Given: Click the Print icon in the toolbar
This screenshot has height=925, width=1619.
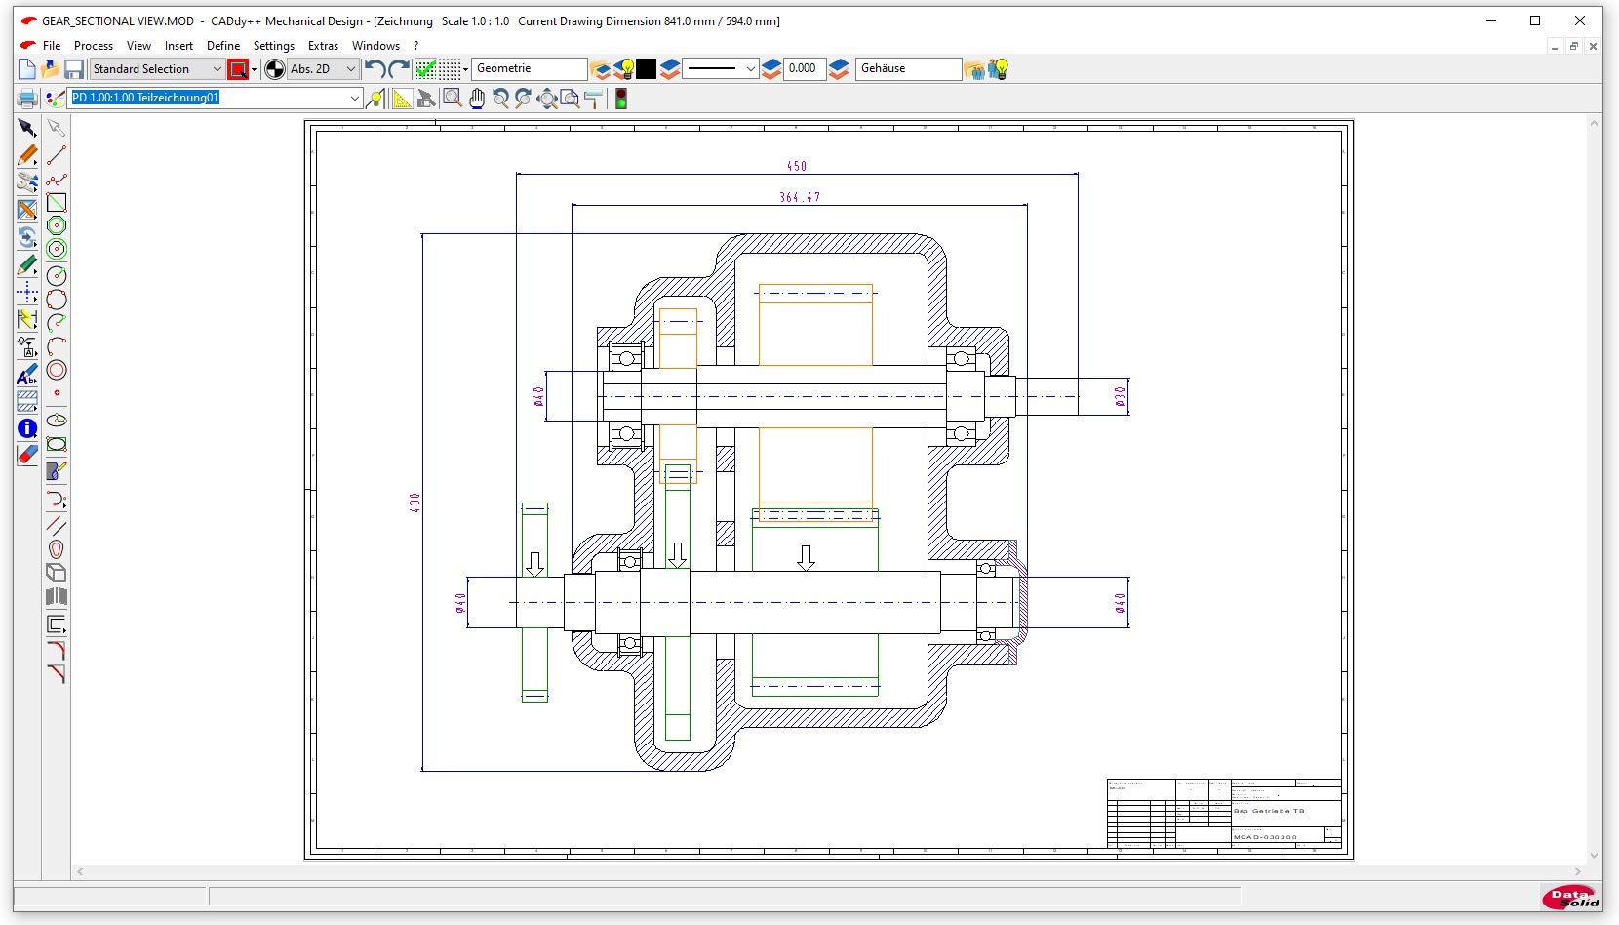Looking at the screenshot, I should pos(27,99).
